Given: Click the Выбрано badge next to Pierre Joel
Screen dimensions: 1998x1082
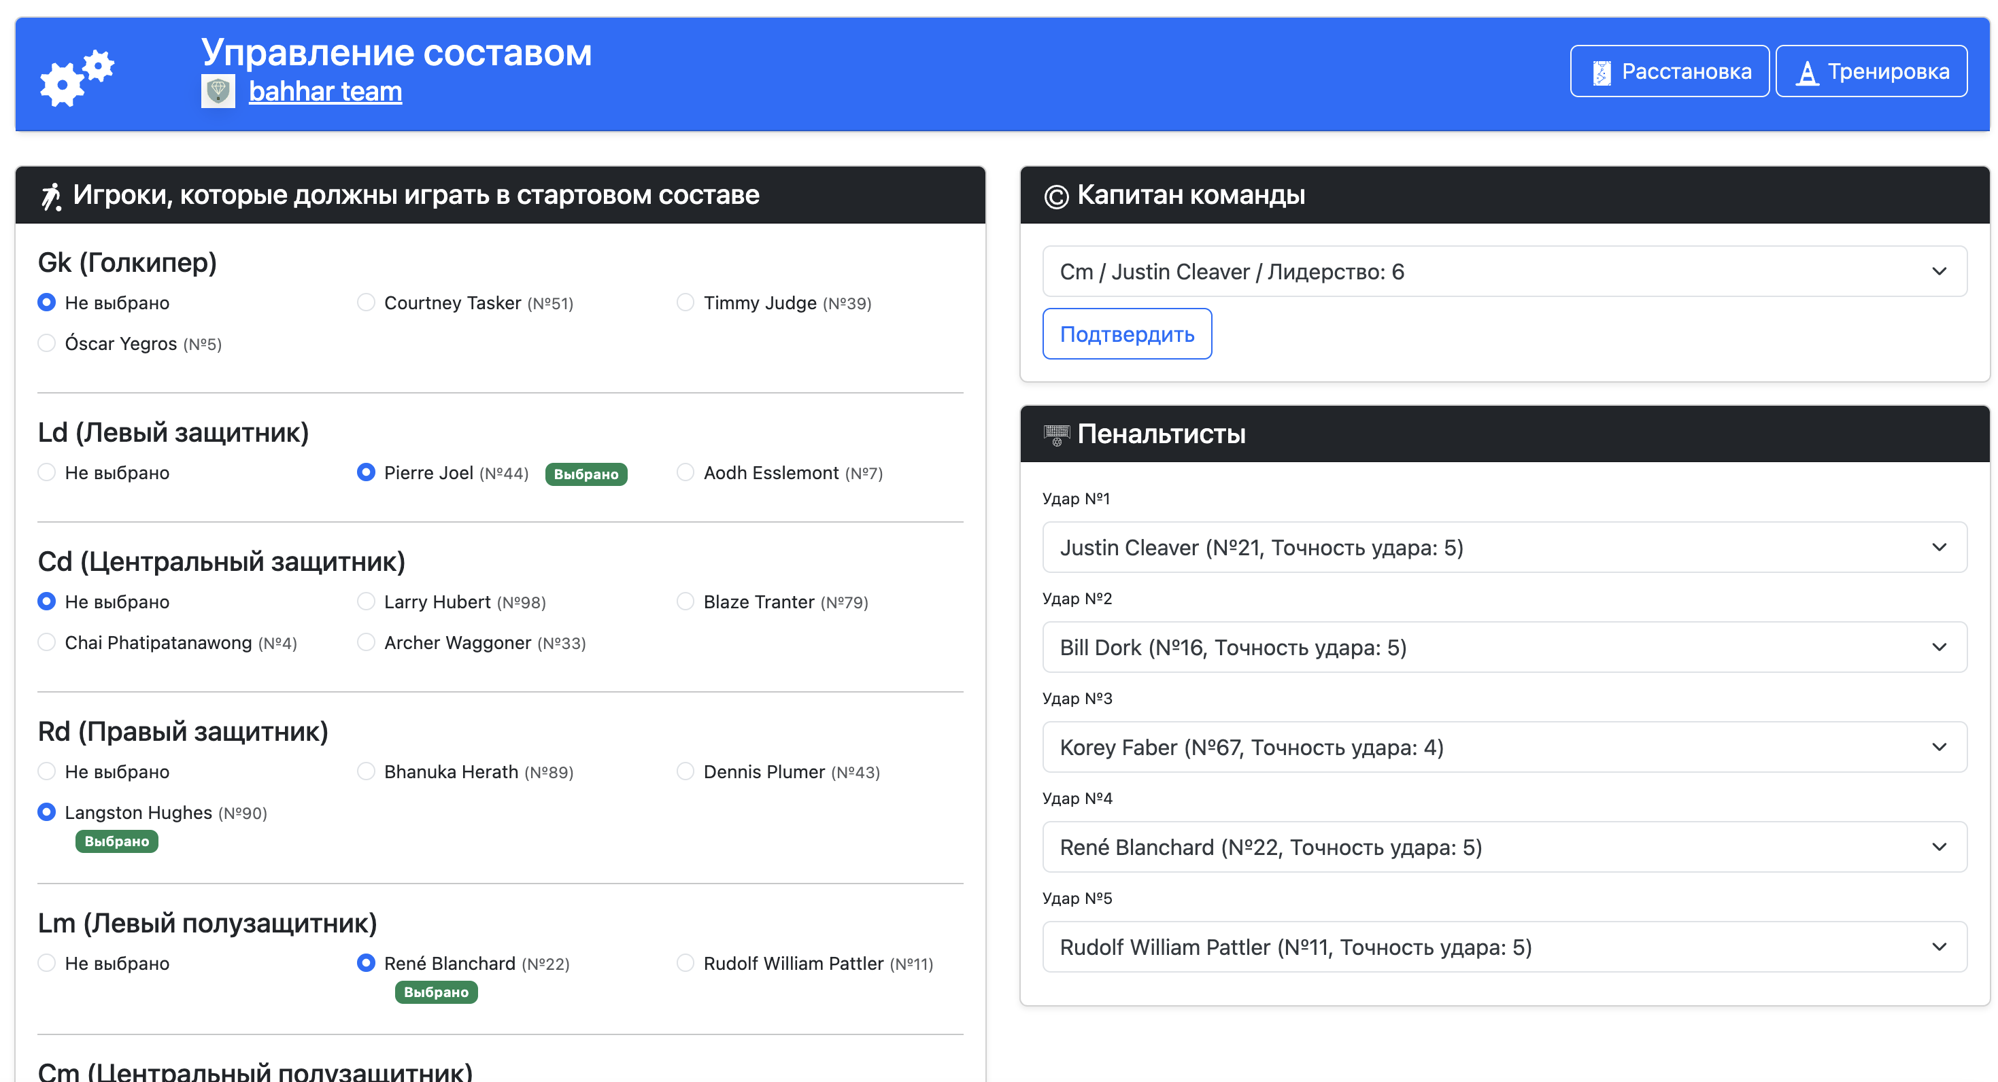Looking at the screenshot, I should 586,474.
